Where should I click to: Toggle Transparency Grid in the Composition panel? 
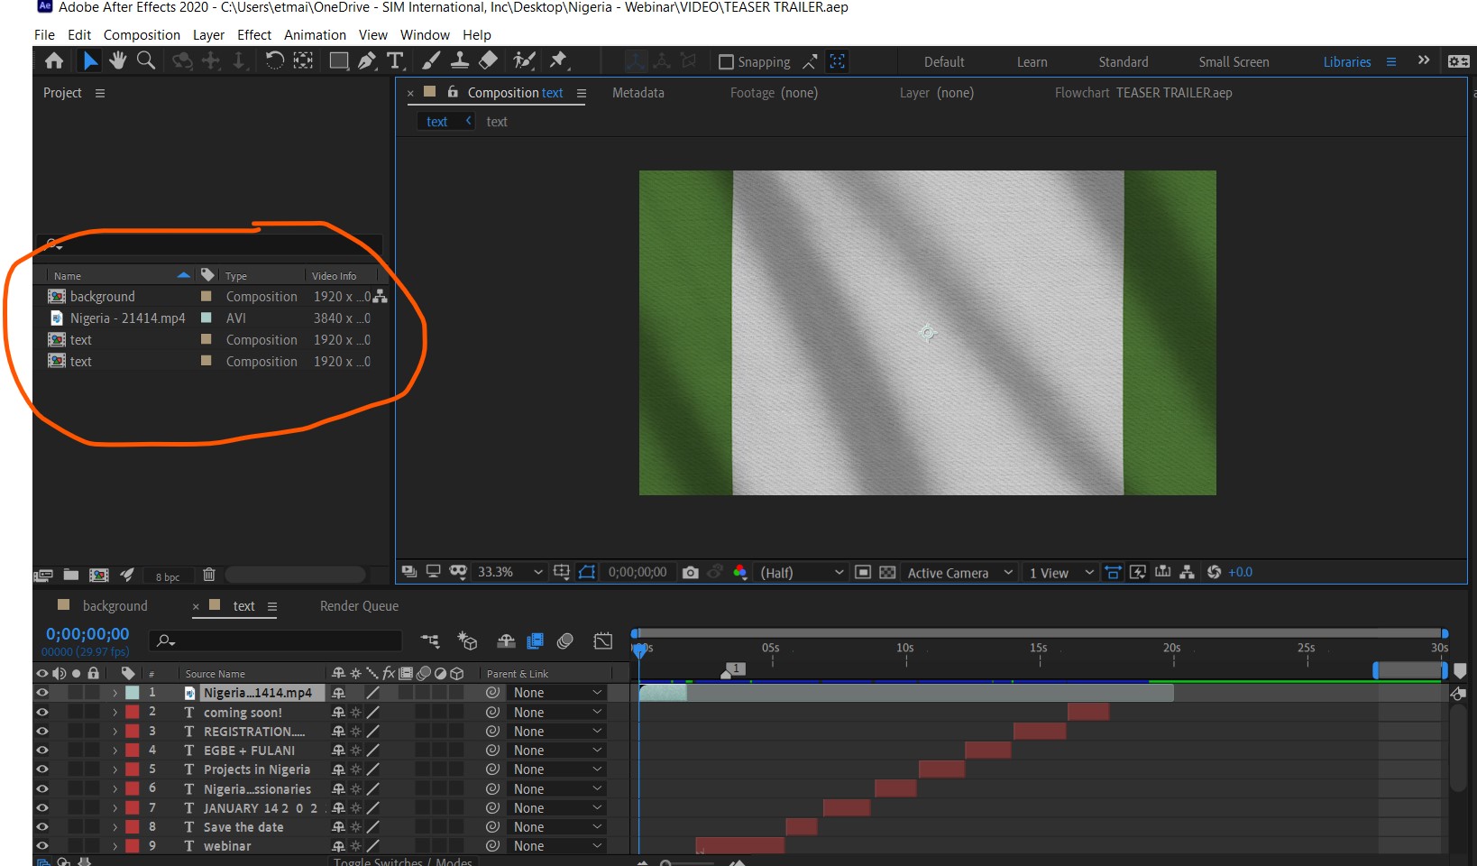click(x=887, y=572)
